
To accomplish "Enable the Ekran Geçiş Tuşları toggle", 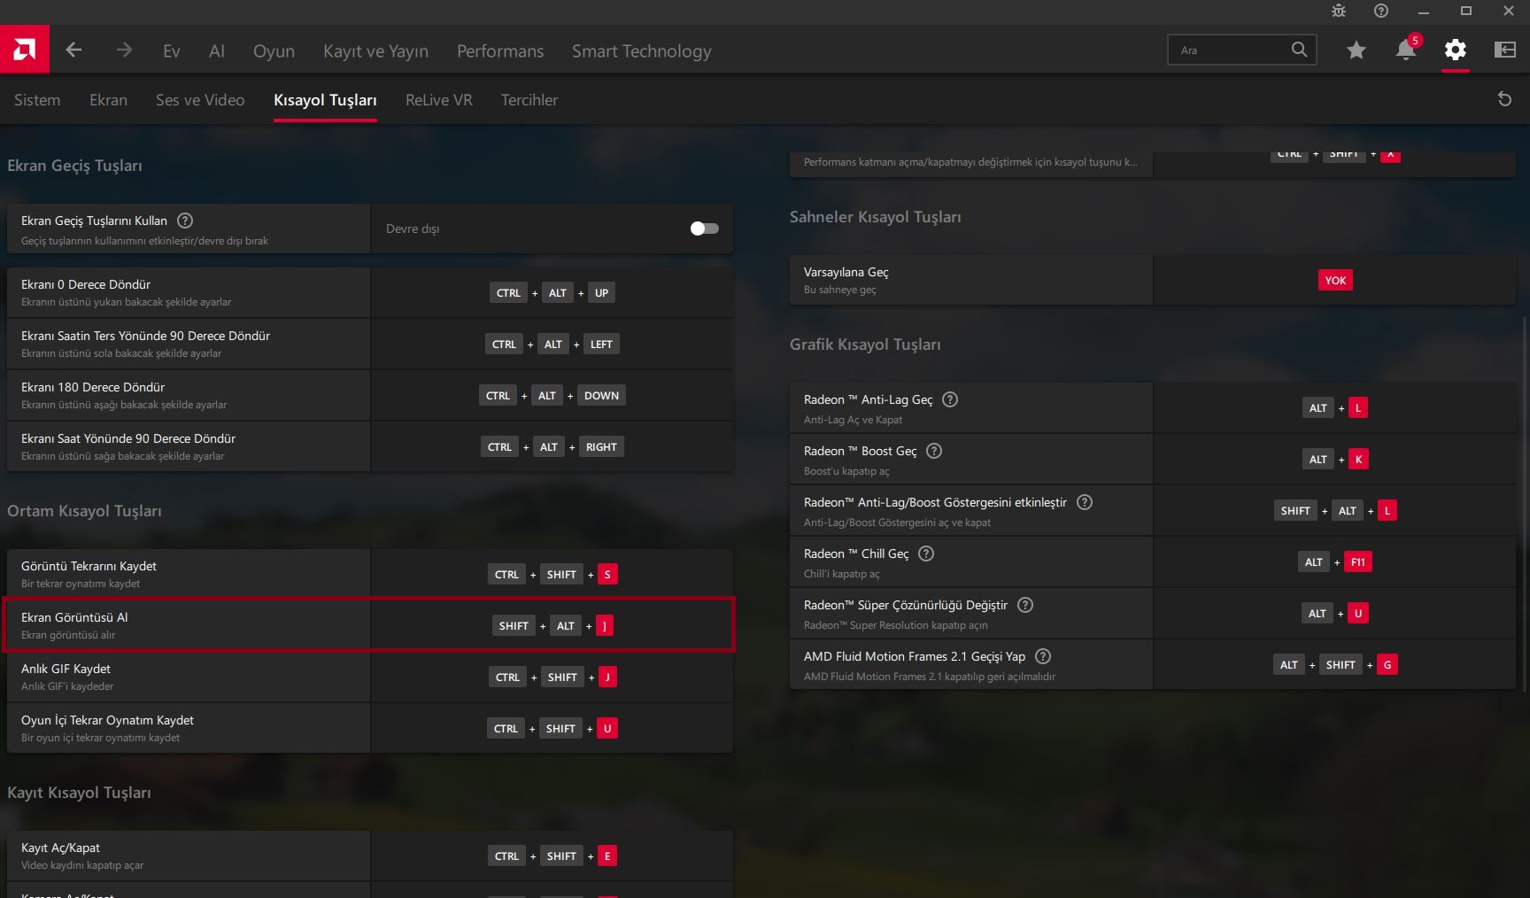I will coord(704,228).
